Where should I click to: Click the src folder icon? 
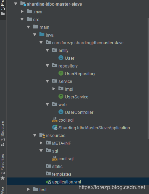[29, 19]
